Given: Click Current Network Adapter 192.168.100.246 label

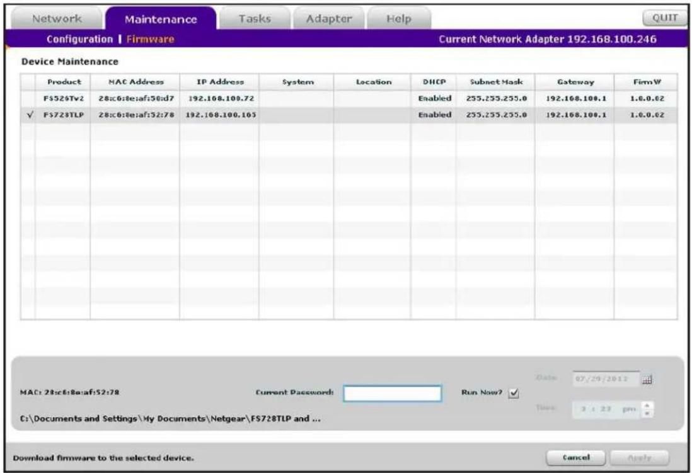Looking at the screenshot, I should pyautogui.click(x=547, y=39).
